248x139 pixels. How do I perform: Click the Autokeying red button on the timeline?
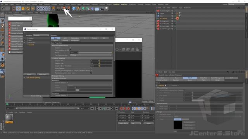pos(125,108)
